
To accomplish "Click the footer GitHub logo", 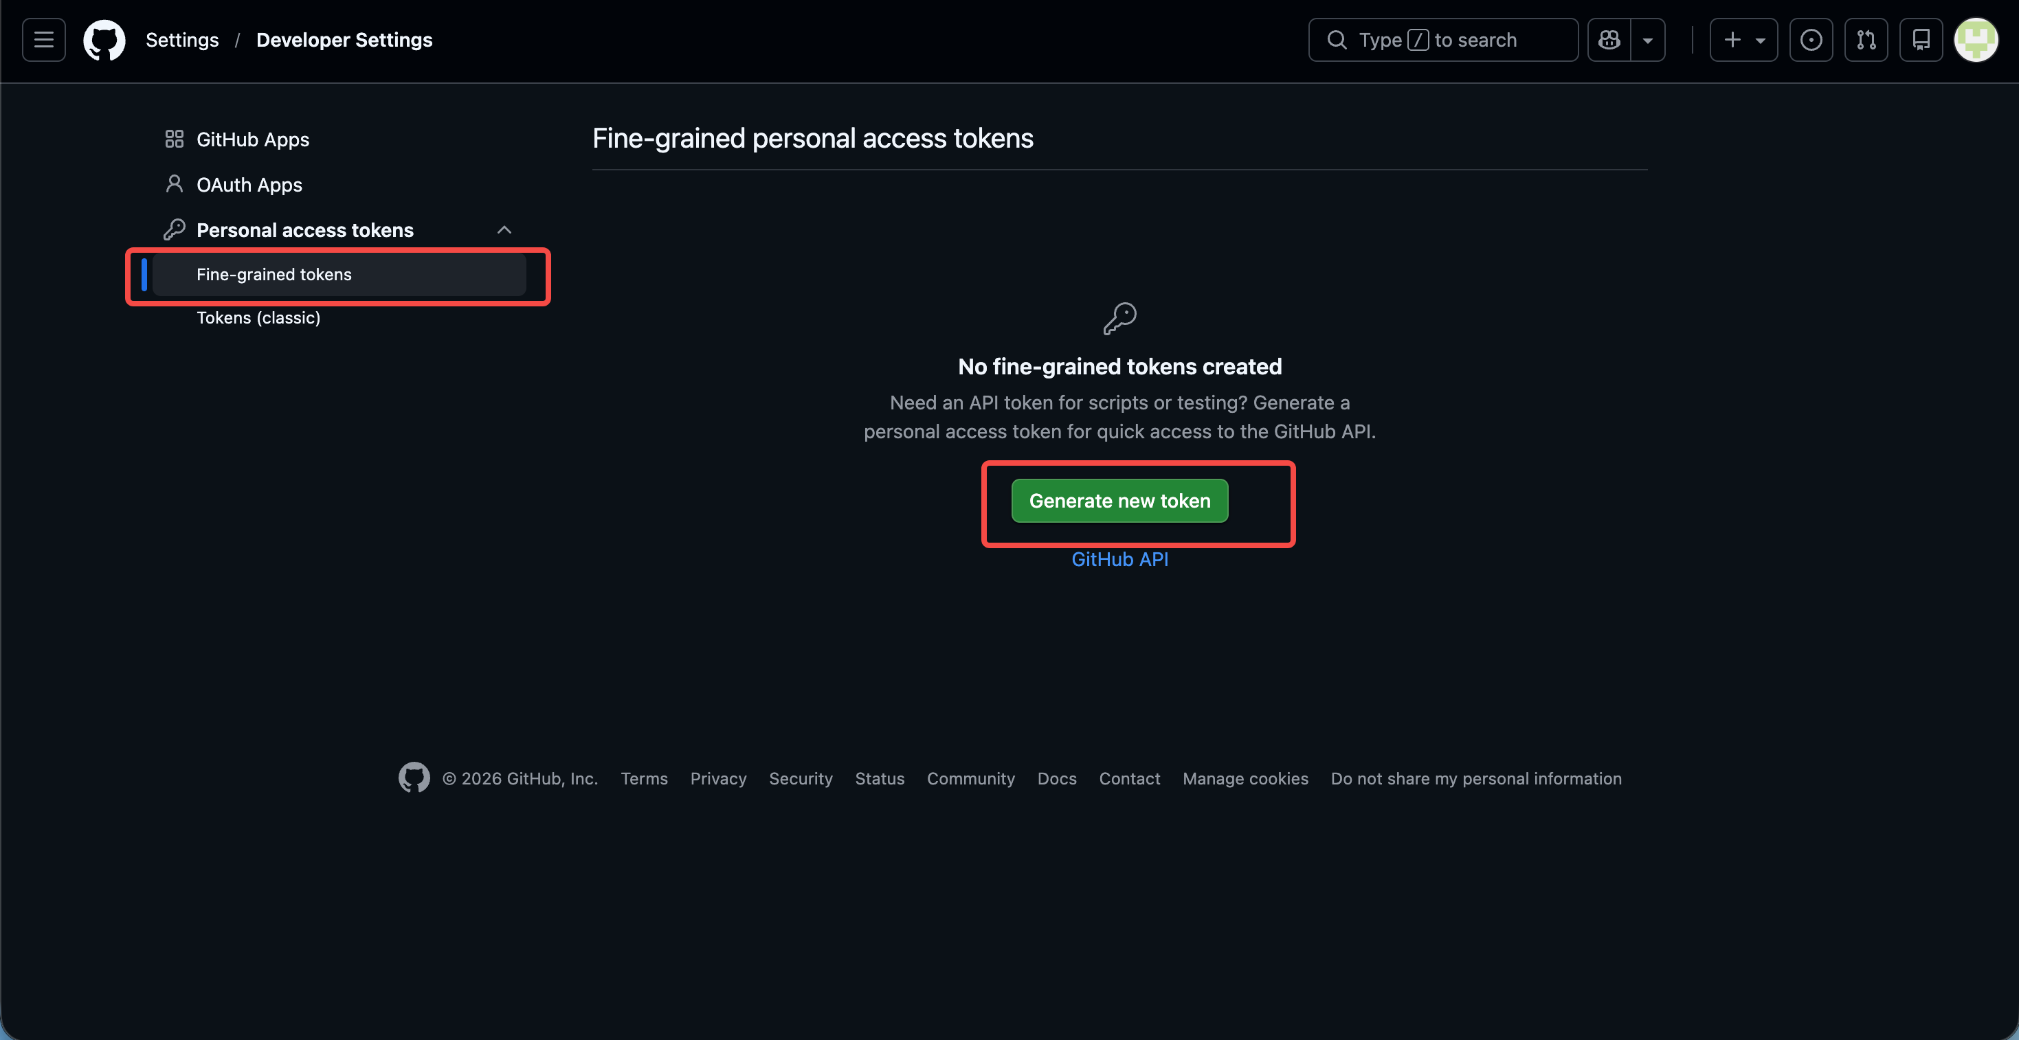I will [414, 778].
